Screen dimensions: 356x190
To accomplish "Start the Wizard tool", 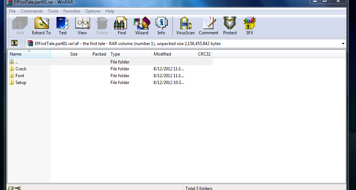I will pyautogui.click(x=141, y=26).
